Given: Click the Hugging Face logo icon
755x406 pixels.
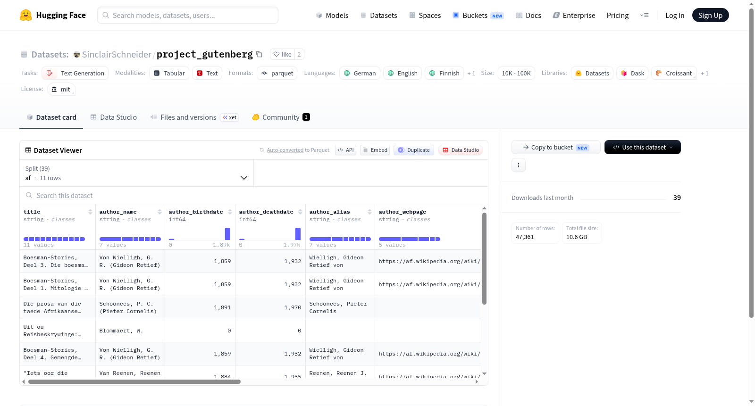Looking at the screenshot, I should pos(26,15).
